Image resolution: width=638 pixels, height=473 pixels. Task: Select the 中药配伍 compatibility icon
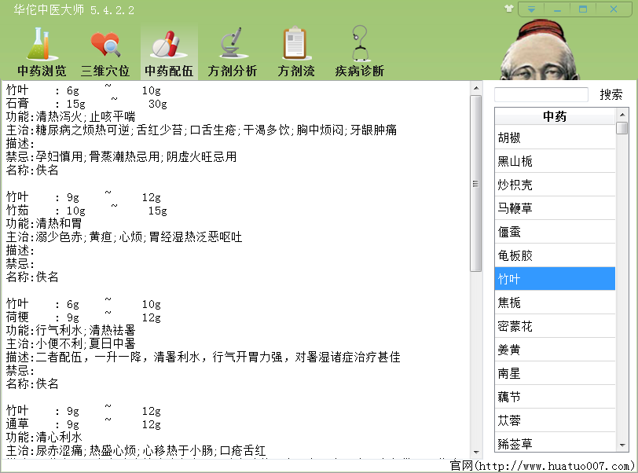pos(168,49)
